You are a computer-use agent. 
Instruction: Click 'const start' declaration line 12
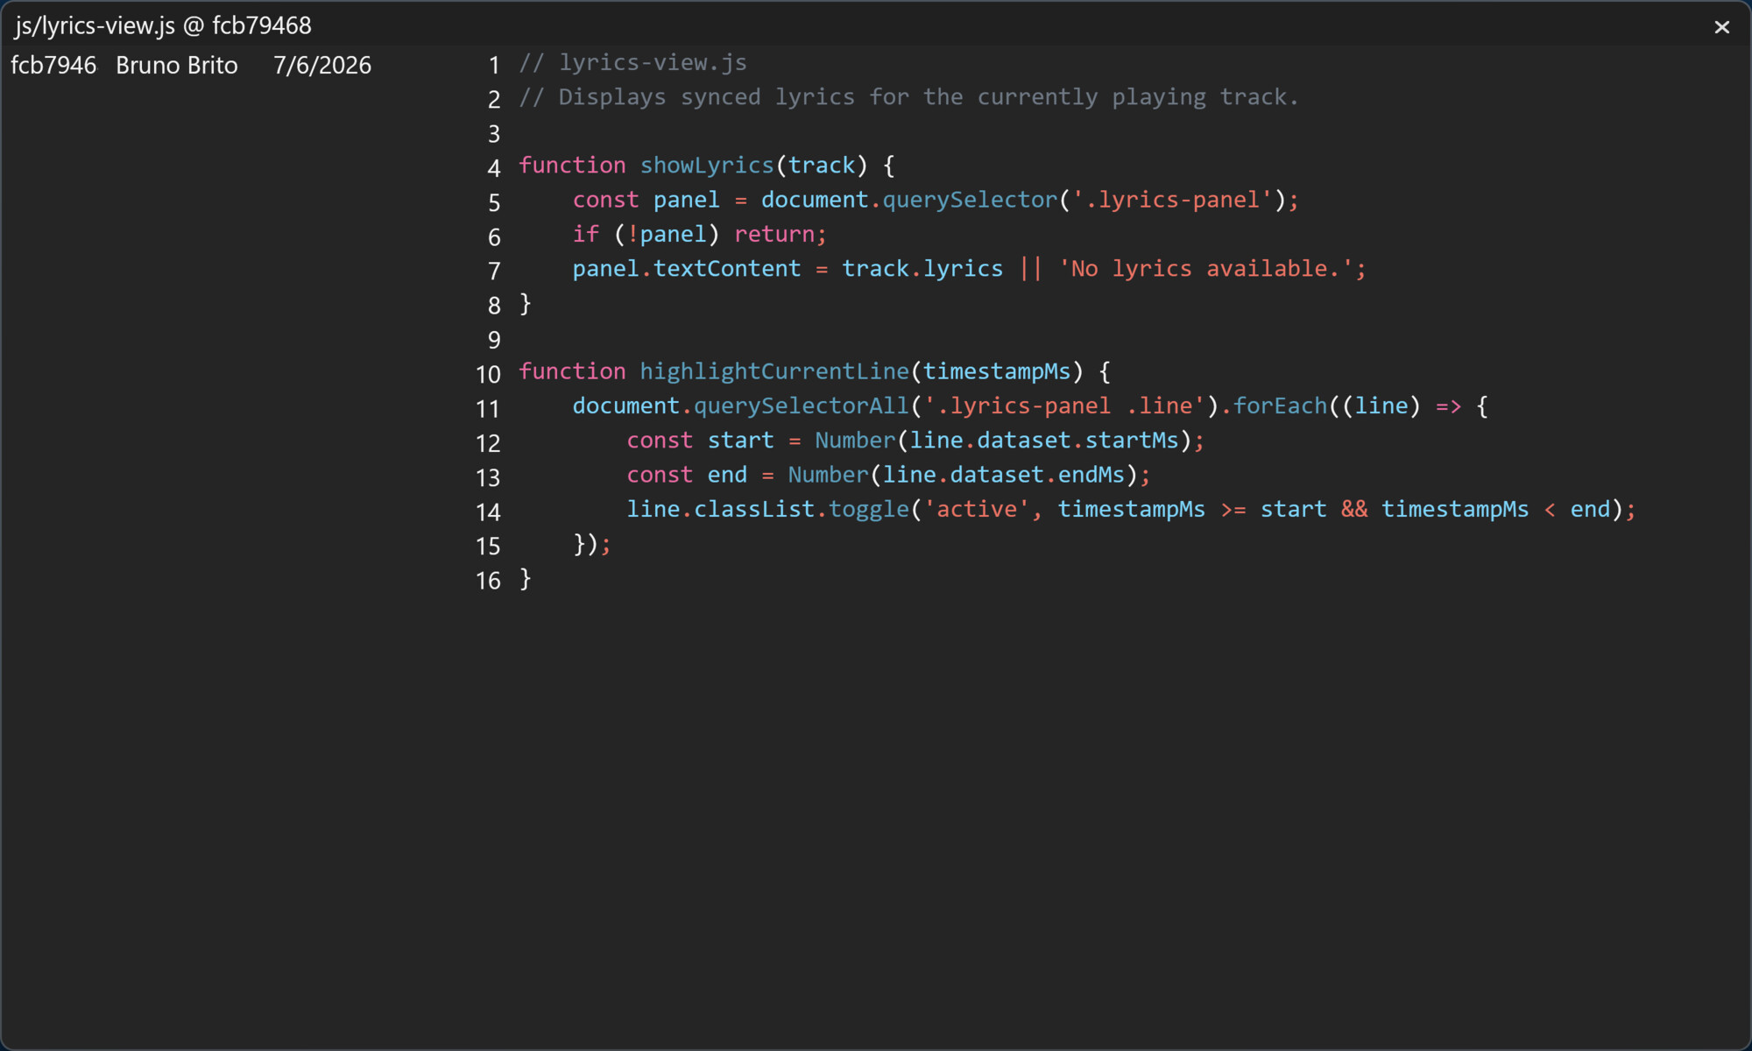pos(915,441)
